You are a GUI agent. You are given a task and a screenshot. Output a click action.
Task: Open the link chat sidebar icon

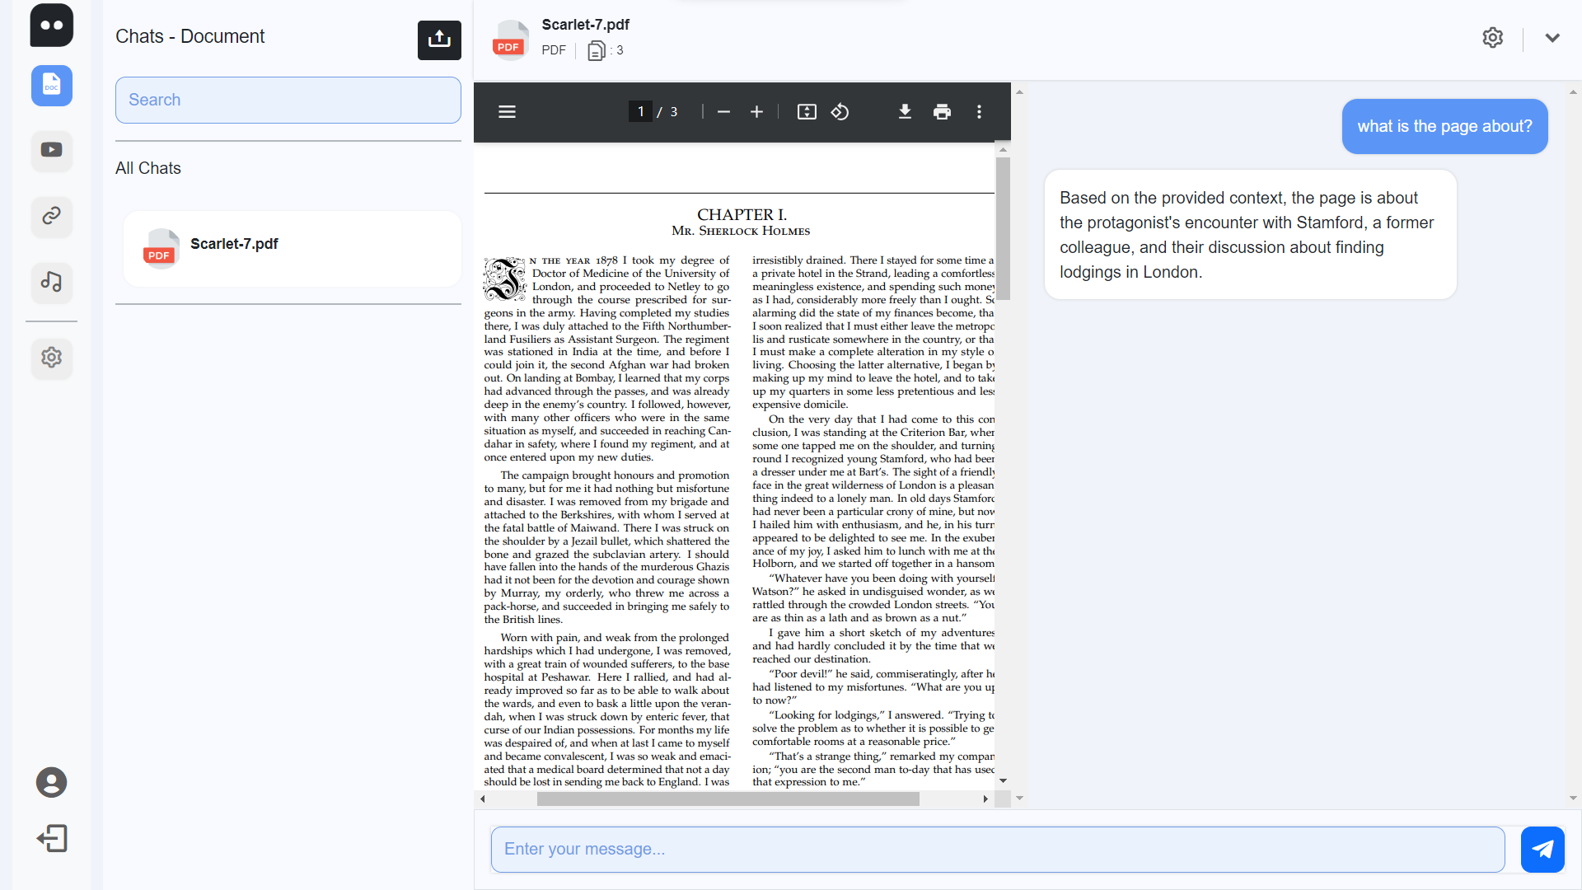(52, 216)
